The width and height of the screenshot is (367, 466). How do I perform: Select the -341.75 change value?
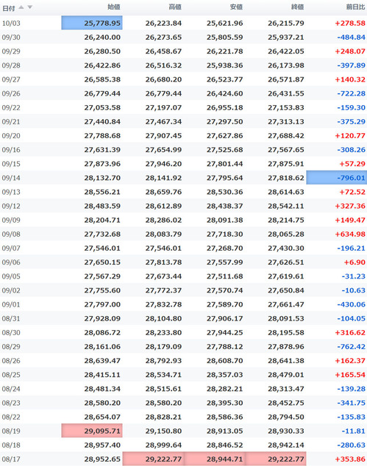(351, 403)
